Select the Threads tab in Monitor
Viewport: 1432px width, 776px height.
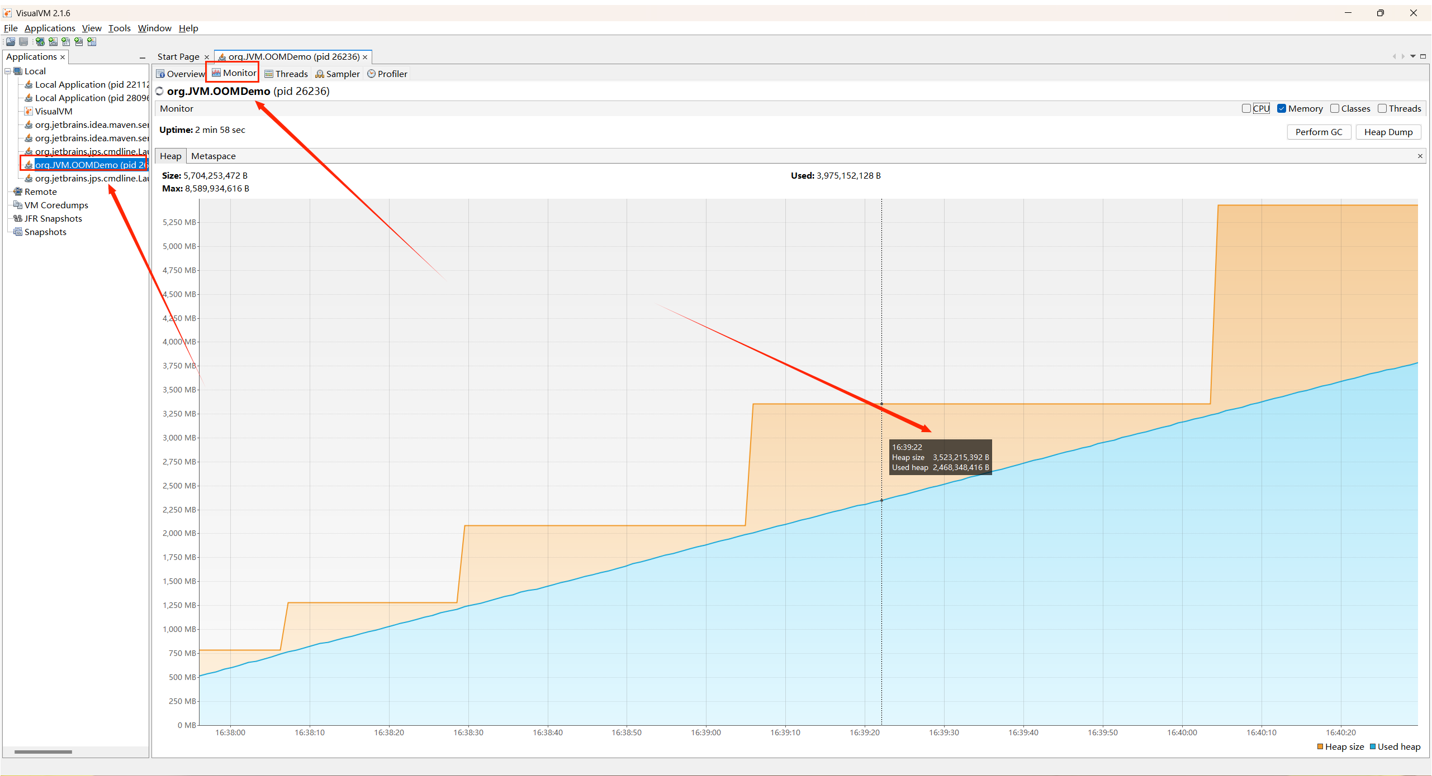288,74
